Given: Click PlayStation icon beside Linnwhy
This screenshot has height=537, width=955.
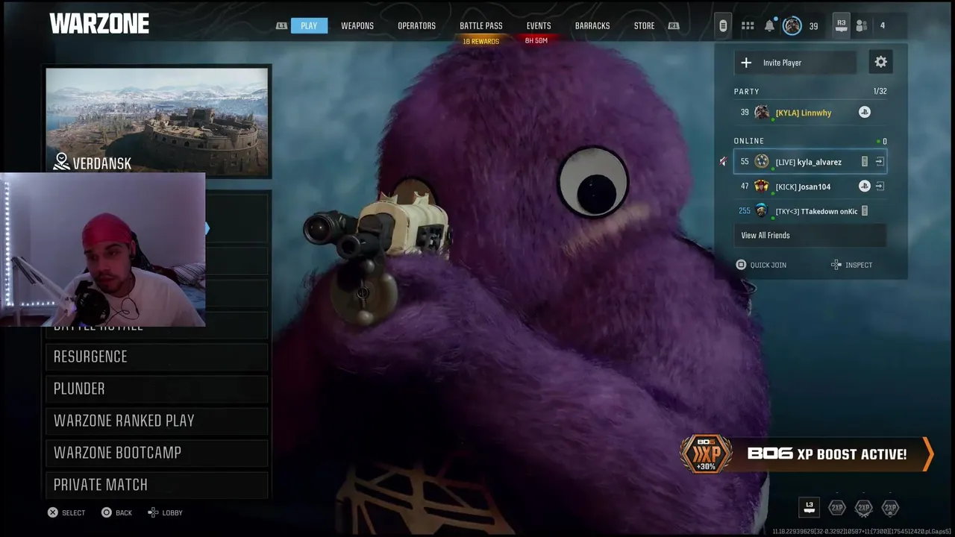Looking at the screenshot, I should click(864, 112).
